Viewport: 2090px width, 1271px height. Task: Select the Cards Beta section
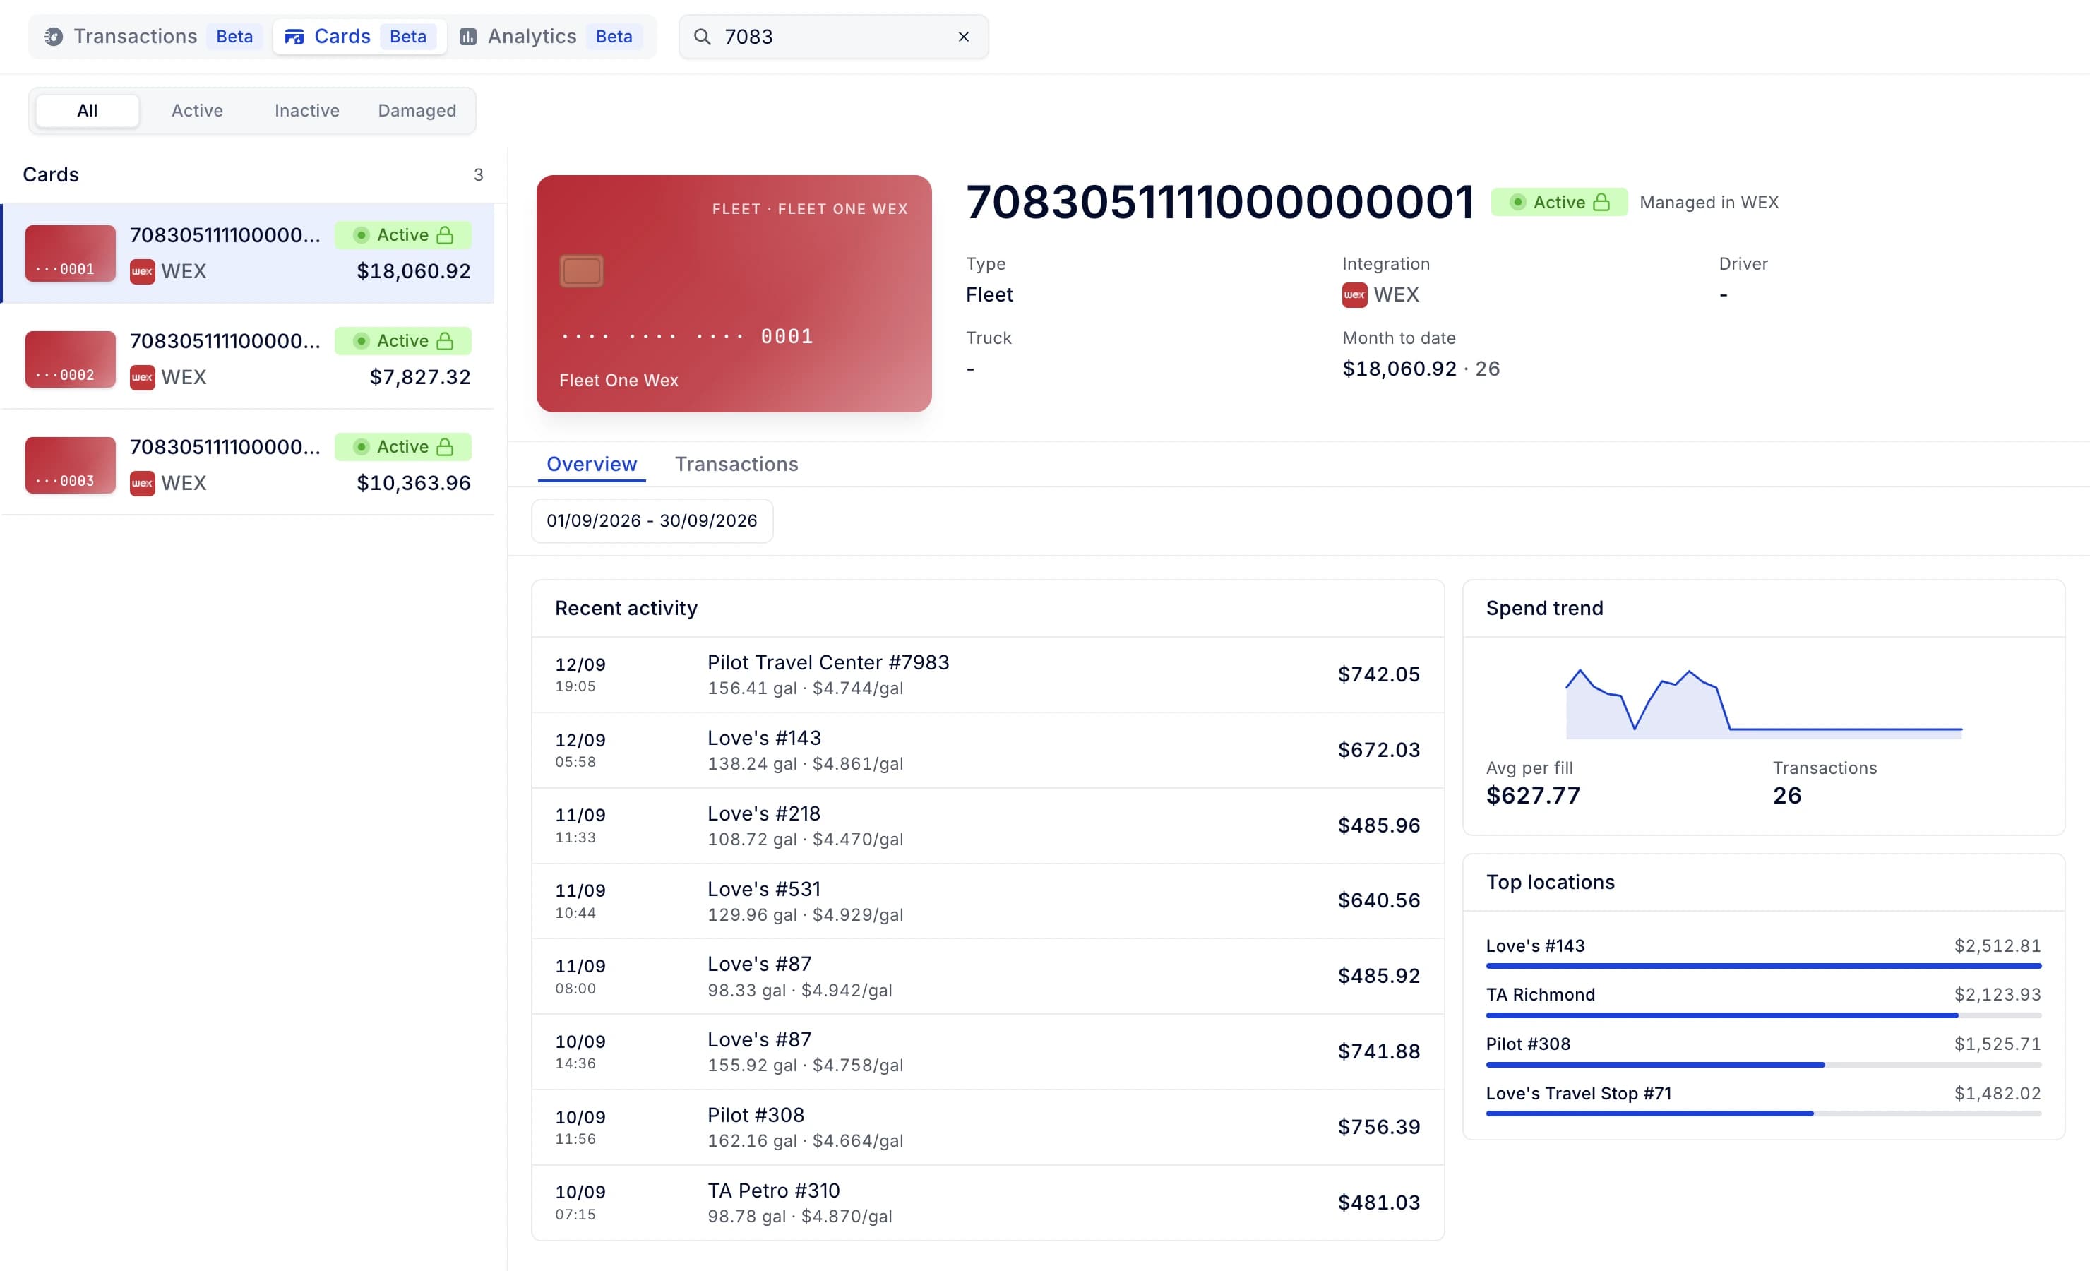pyautogui.click(x=359, y=37)
